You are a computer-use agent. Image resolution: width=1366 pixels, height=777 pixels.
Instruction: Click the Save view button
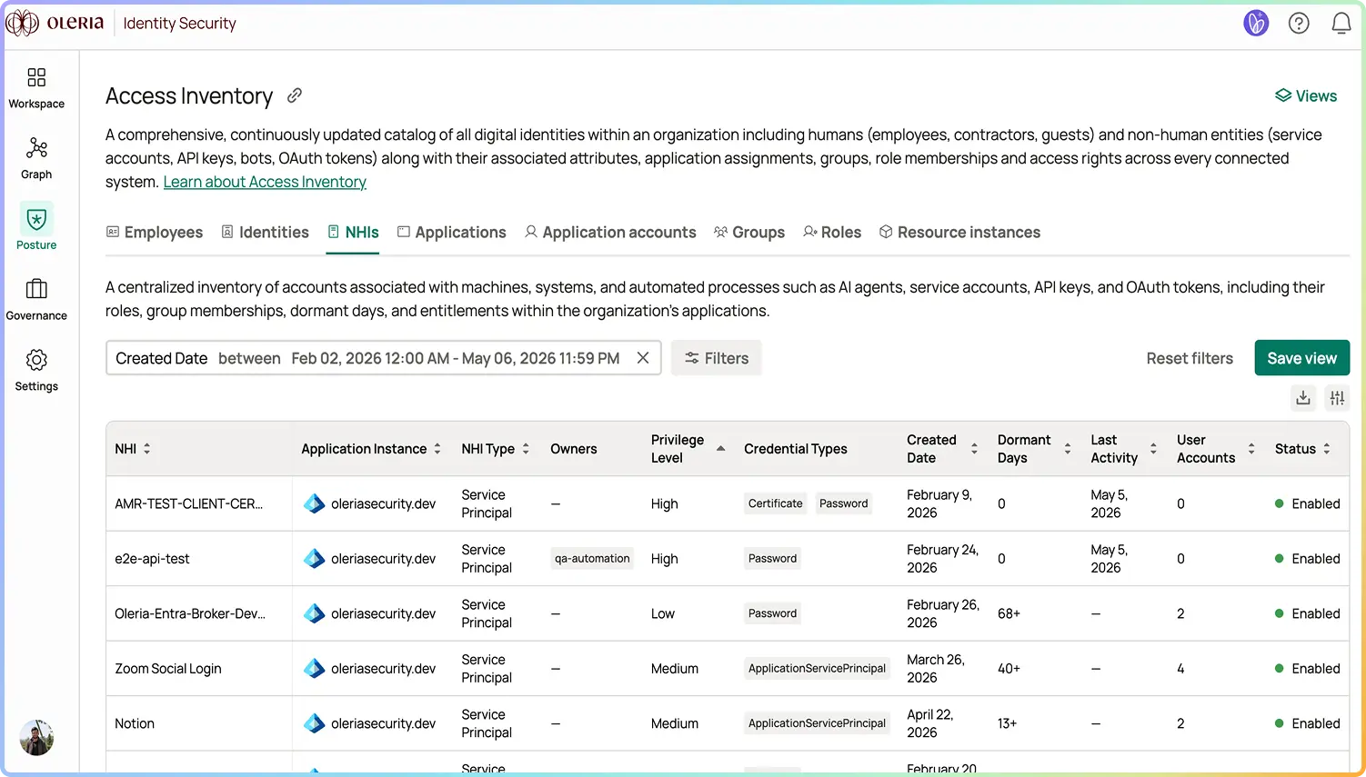click(1301, 358)
